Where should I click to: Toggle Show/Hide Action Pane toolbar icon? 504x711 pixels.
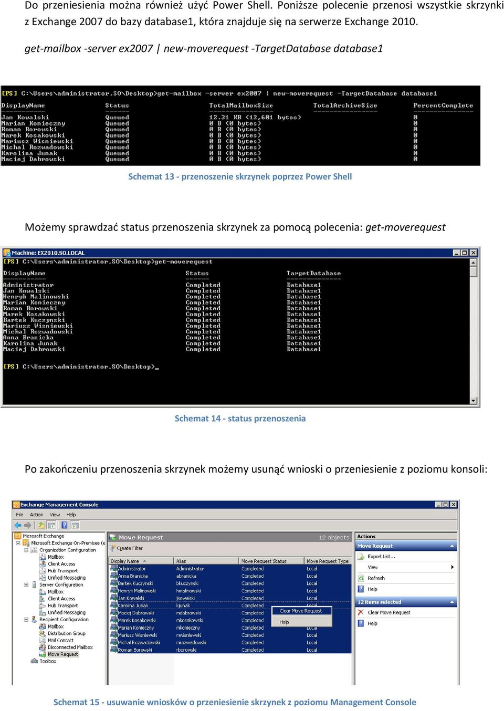(x=75, y=525)
